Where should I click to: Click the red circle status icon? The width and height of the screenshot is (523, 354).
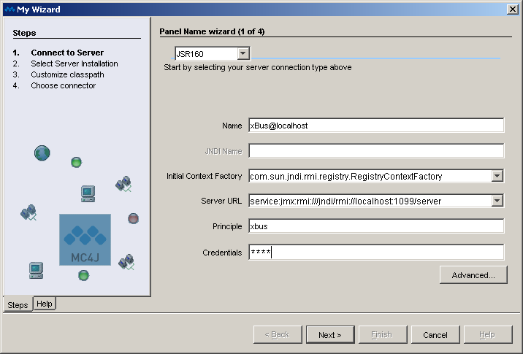click(x=133, y=218)
